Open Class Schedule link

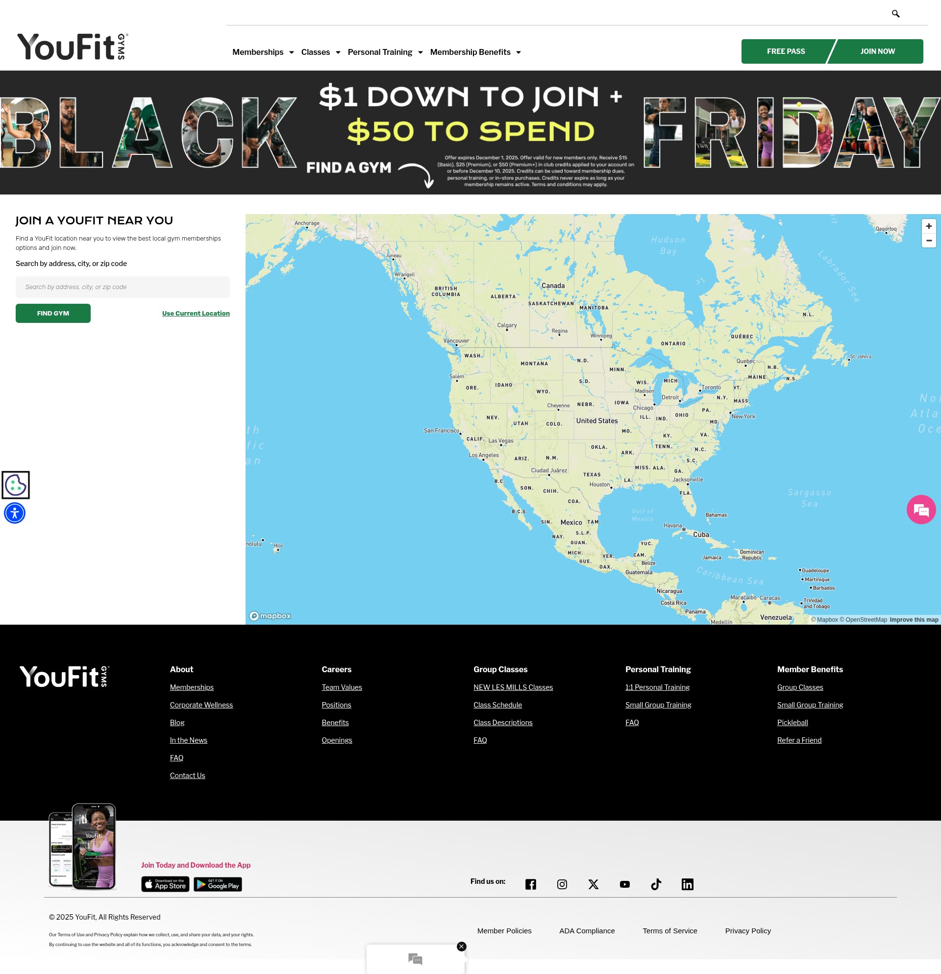[x=497, y=705]
